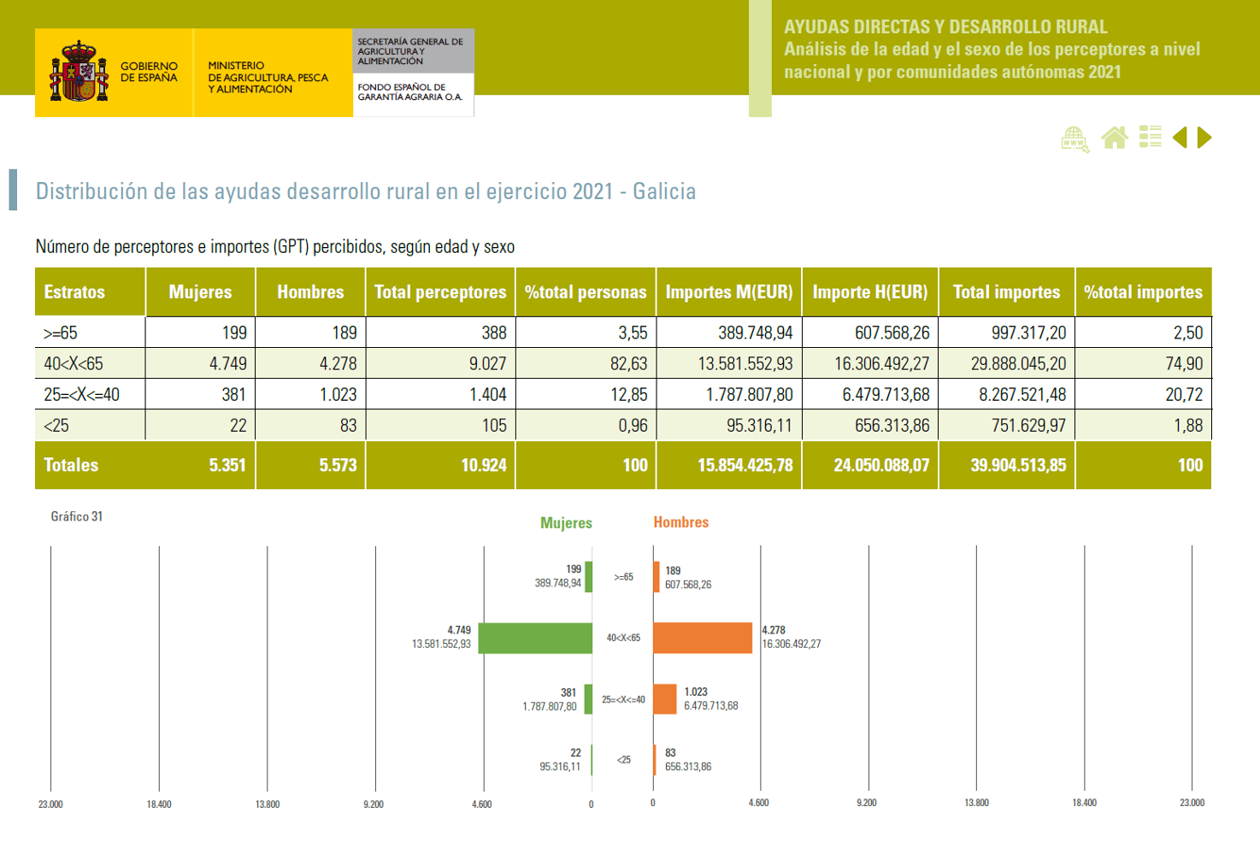Click chart label 6.479.713,68 beside orange bar
1260x854 pixels.
click(x=711, y=706)
